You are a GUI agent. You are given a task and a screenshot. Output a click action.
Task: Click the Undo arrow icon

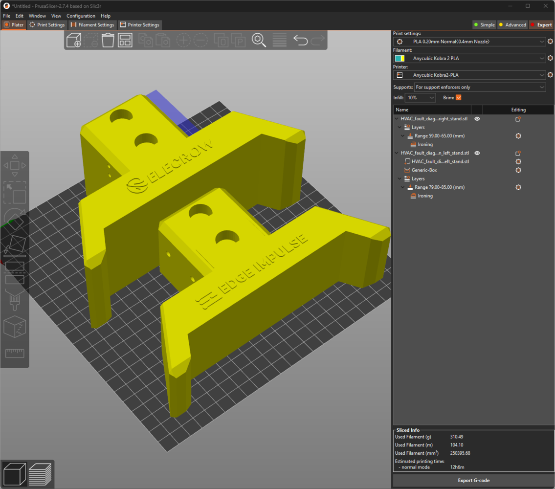point(300,40)
